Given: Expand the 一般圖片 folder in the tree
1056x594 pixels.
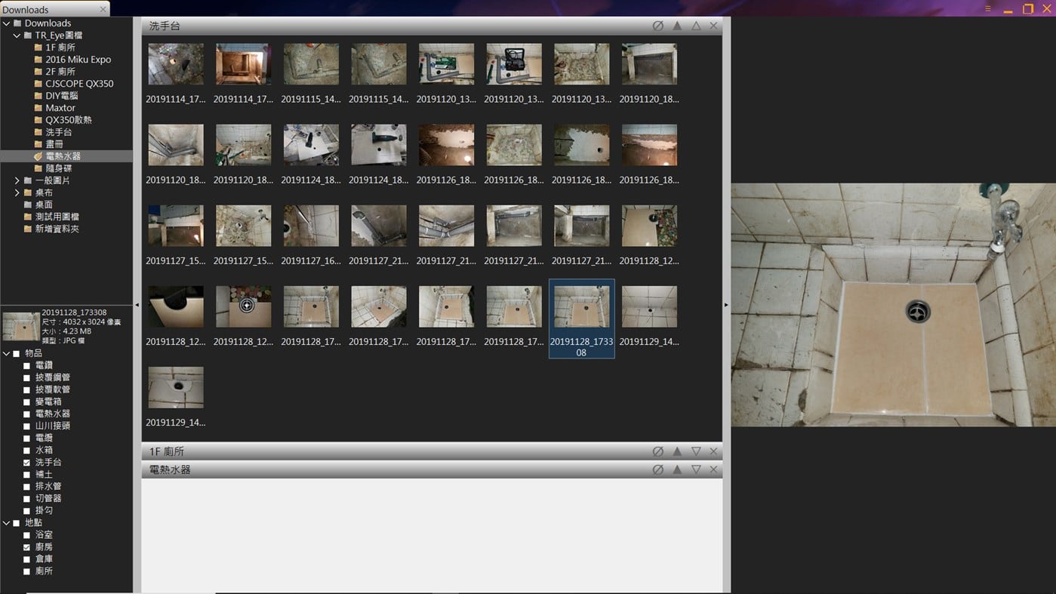Looking at the screenshot, I should 17,180.
